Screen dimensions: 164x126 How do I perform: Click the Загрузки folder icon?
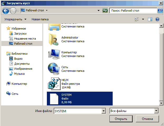click(x=11, y=34)
